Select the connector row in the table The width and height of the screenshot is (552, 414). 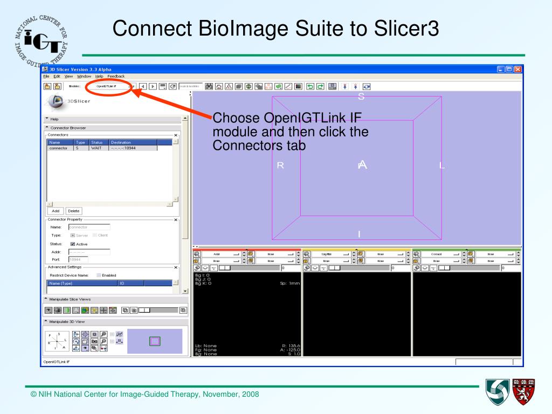102,148
